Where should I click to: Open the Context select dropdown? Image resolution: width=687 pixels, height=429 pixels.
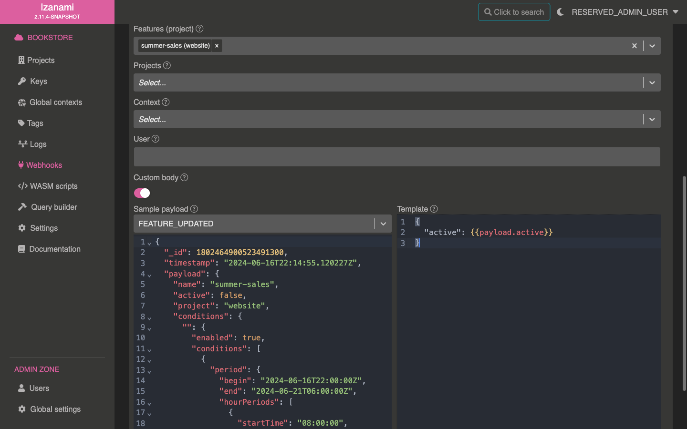point(652,119)
